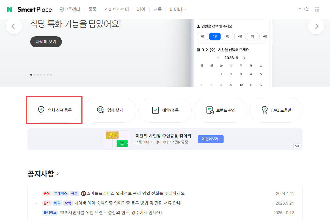
Task: Select 2명 guest count
Action: click(215, 36)
